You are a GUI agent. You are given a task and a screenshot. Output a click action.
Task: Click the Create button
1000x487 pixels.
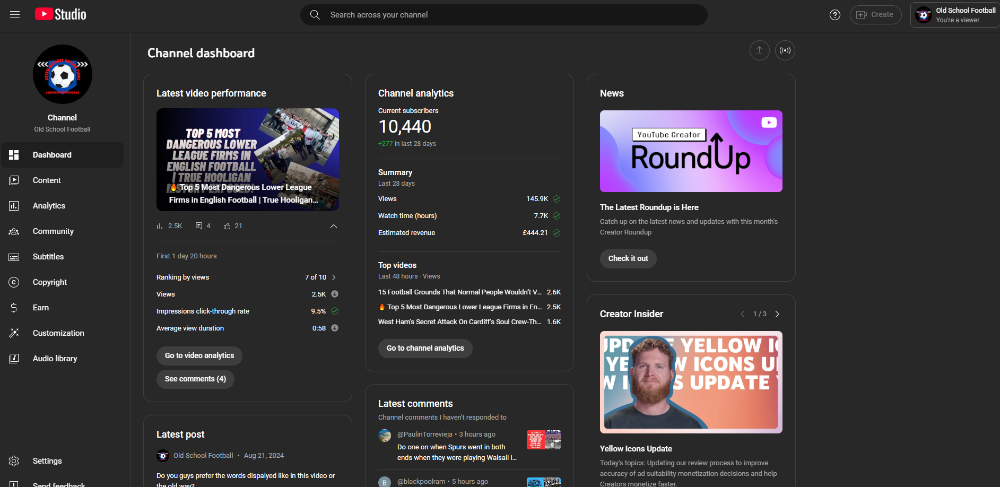coord(875,15)
